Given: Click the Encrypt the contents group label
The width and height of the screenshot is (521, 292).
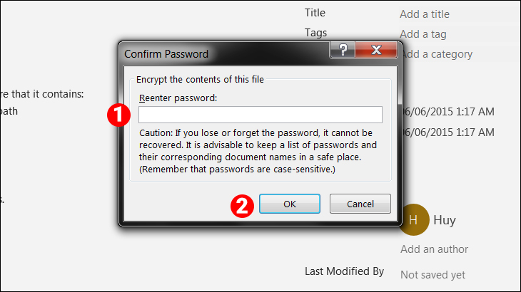Looking at the screenshot, I should pyautogui.click(x=200, y=79).
